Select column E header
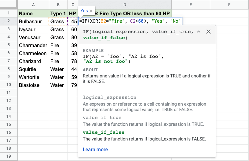The image size is (249, 161). click(190, 5)
